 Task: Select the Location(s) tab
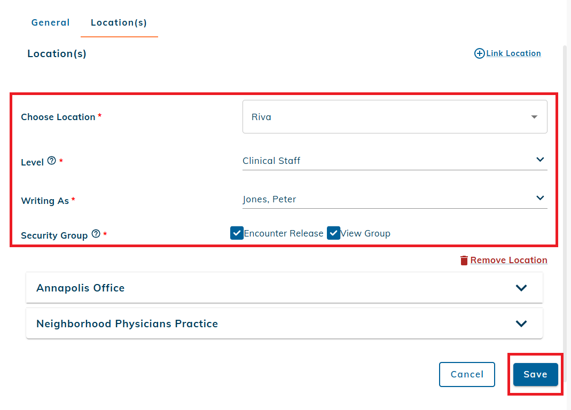[119, 22]
